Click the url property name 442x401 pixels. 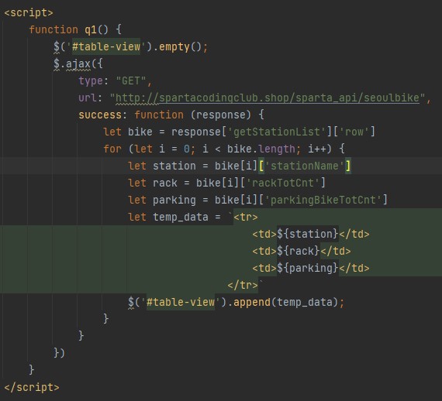(x=88, y=98)
